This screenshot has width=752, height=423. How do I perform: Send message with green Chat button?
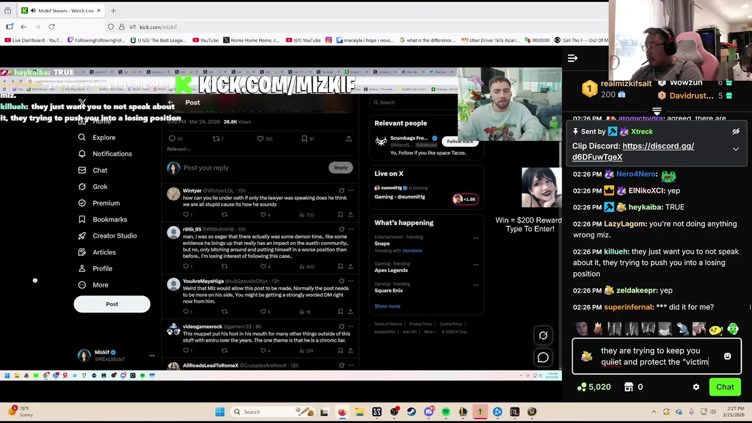point(724,387)
